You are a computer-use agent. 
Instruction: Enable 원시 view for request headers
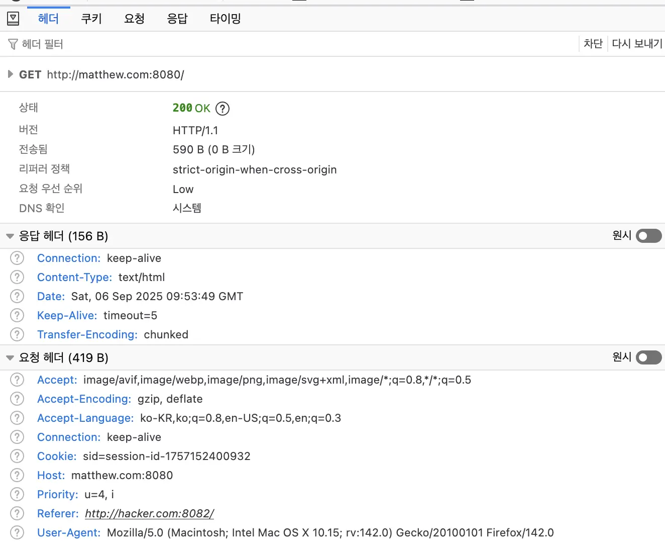tap(648, 357)
